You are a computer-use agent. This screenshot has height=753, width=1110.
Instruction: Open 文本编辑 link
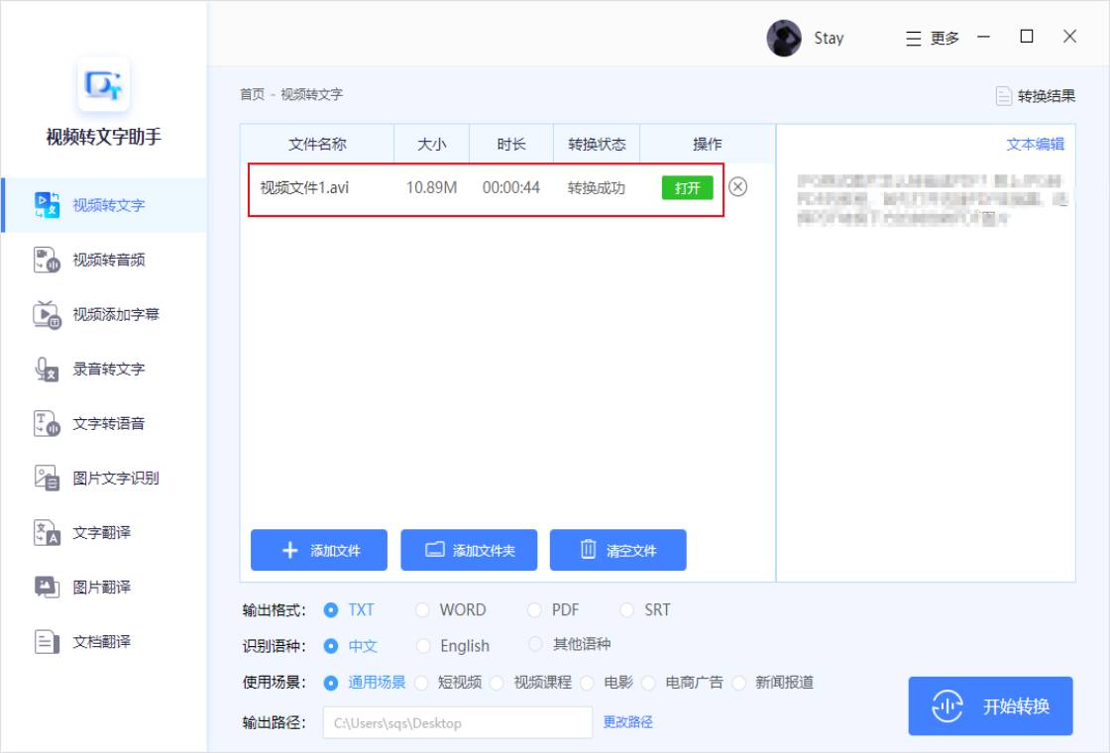click(x=1037, y=143)
